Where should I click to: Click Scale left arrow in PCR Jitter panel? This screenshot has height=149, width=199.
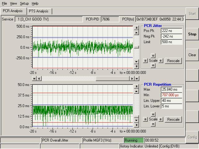[145, 61]
